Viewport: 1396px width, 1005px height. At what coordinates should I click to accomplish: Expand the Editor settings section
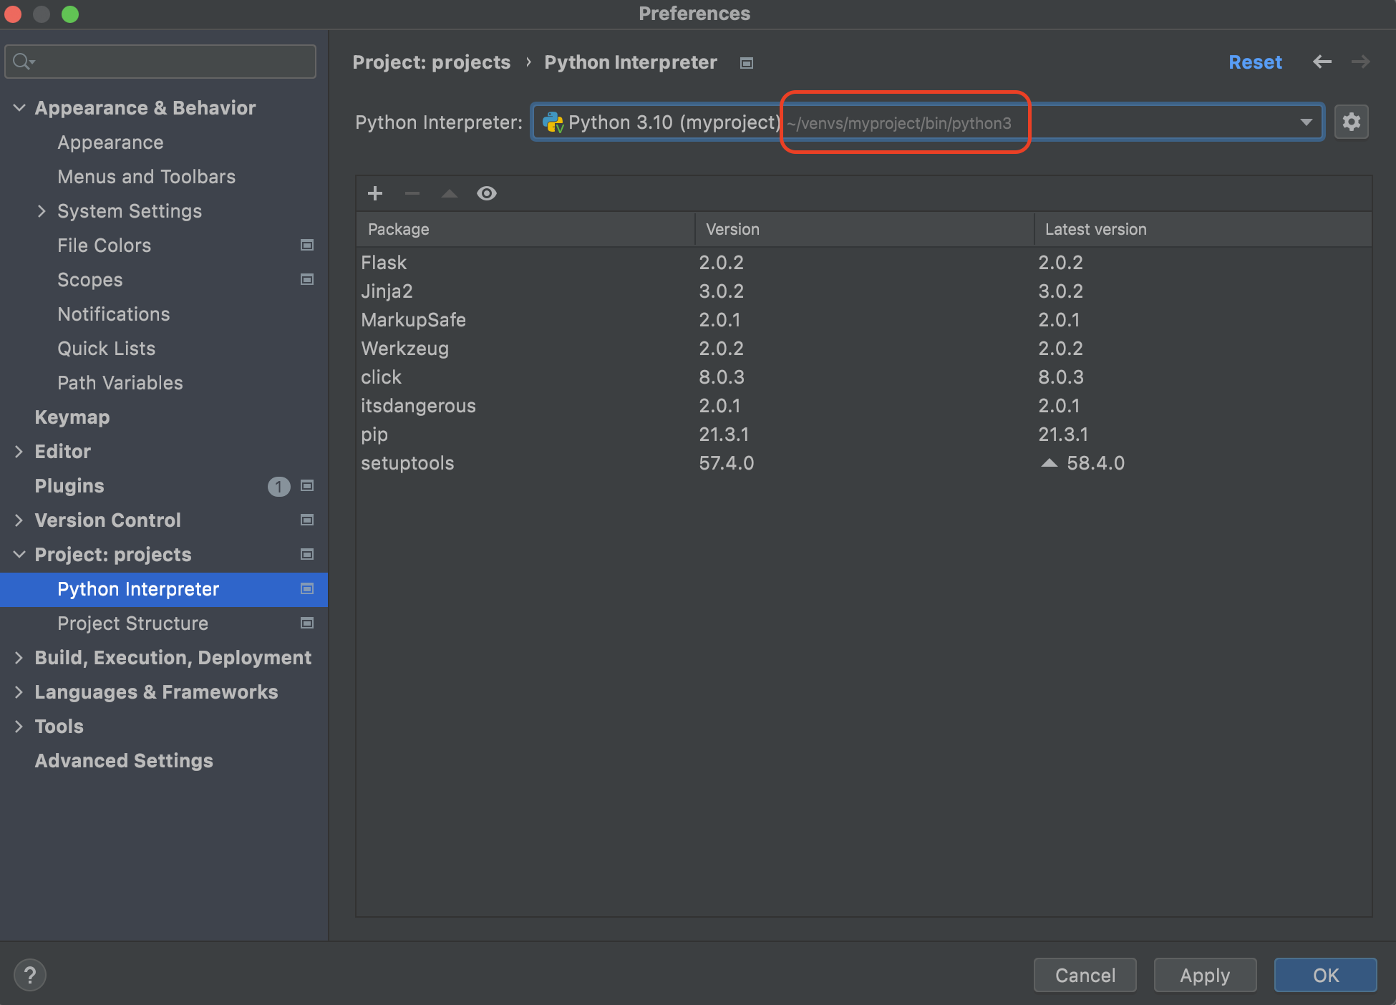[x=19, y=452]
